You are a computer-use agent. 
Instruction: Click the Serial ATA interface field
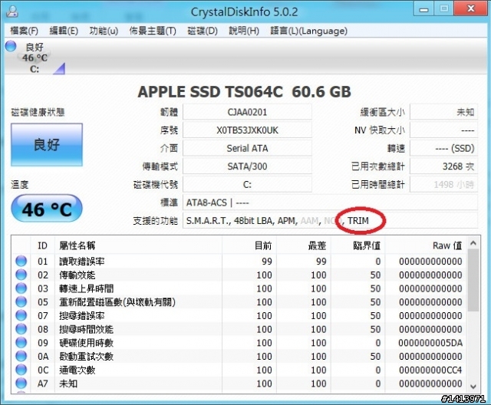pos(247,148)
